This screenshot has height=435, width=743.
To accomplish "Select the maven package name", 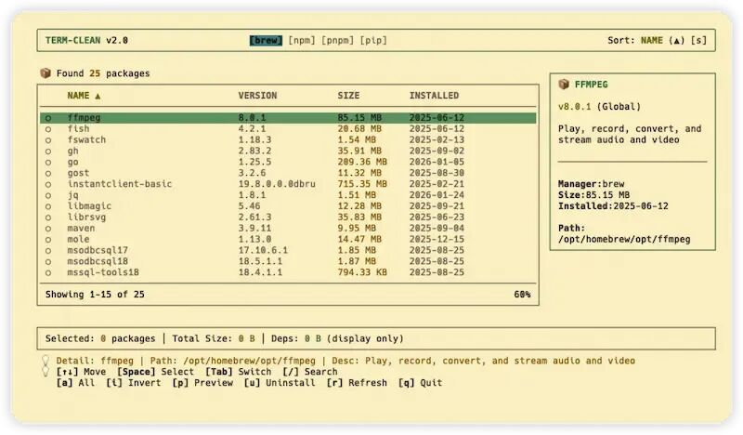I will (x=81, y=228).
